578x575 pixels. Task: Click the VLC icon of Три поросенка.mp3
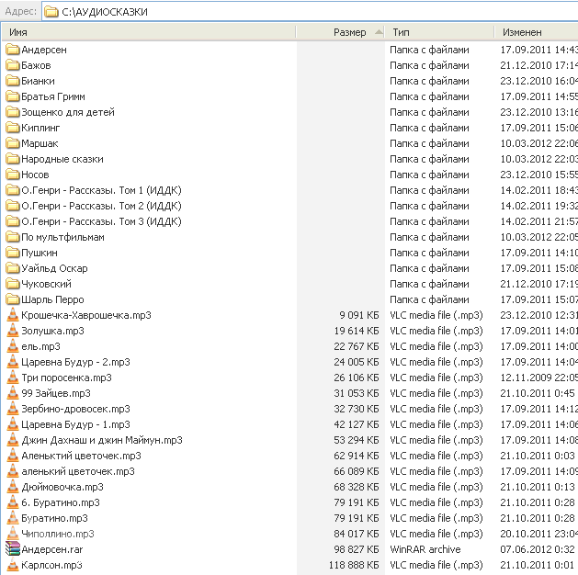click(x=12, y=378)
